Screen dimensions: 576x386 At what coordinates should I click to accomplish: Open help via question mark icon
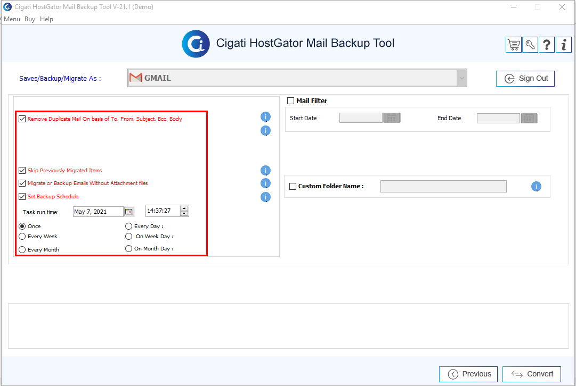click(547, 45)
